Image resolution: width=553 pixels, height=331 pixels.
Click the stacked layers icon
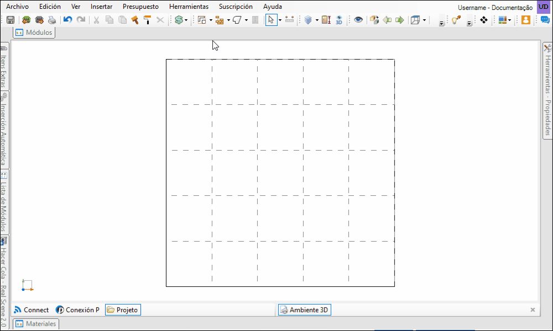click(308, 20)
